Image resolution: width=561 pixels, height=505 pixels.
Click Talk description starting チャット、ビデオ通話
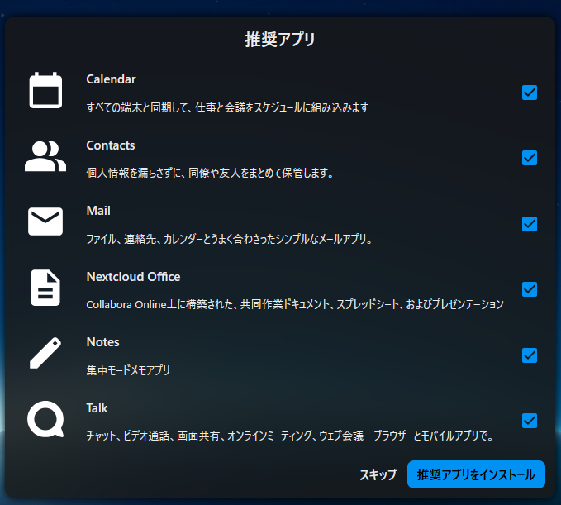click(290, 436)
